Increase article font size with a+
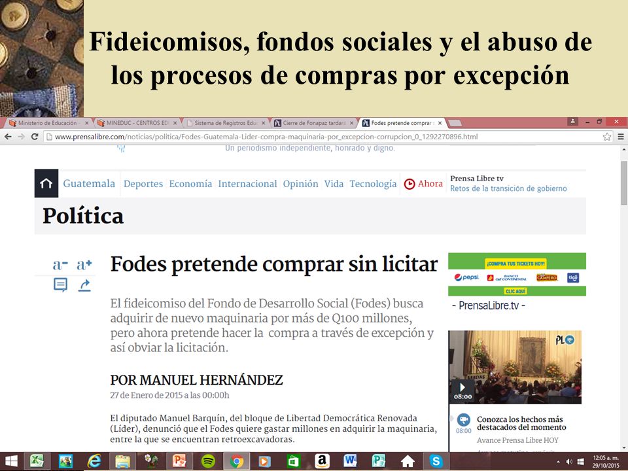Viewport: 628px width, 471px height. pos(84,264)
